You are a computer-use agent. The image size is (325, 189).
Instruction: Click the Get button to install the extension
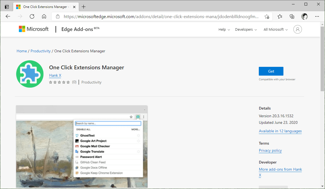tap(271, 71)
